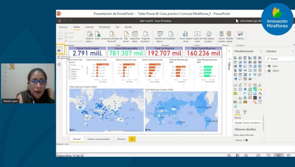Screen dimensions: 295x167
Task: Add a new report page
Action: [x=132, y=139]
